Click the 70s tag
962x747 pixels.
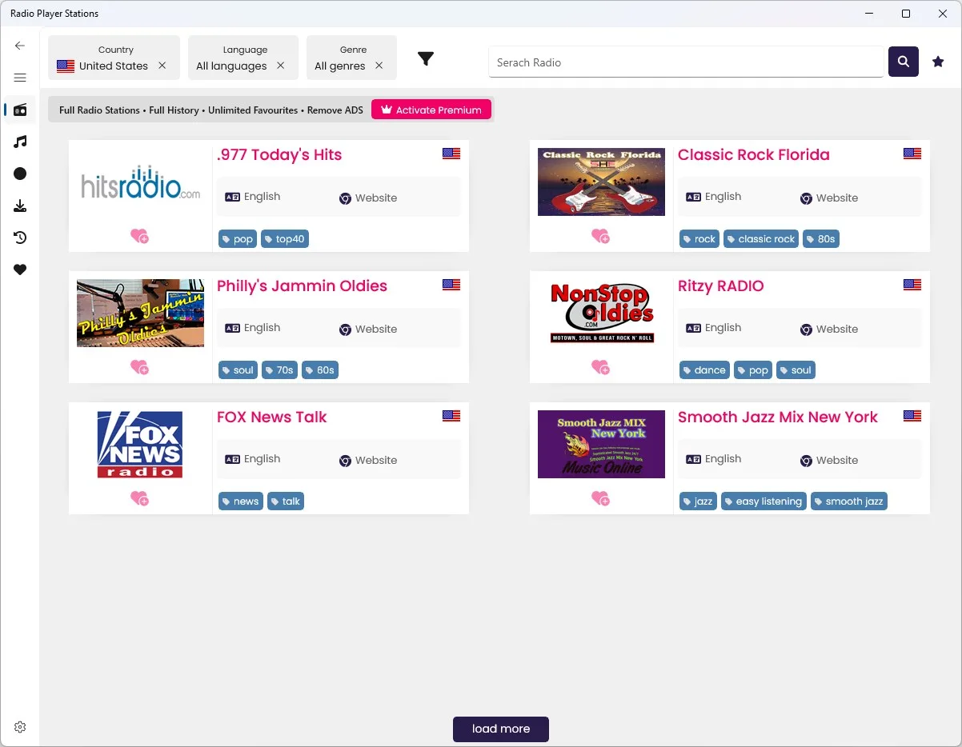pos(279,370)
